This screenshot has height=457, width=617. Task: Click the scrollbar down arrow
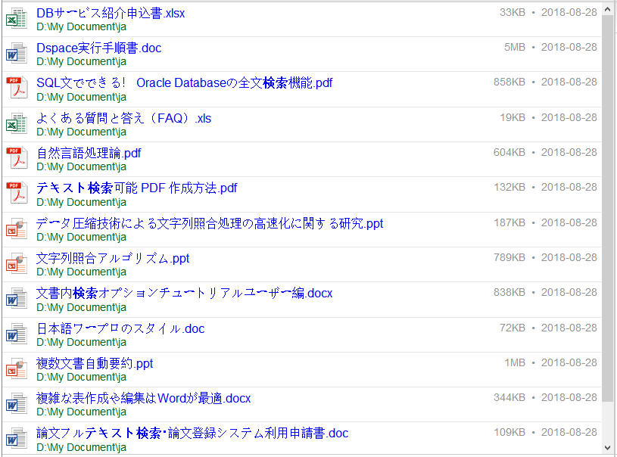[x=608, y=449]
